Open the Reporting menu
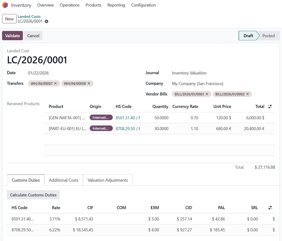The height and width of the screenshot is (241, 282). click(116, 5)
